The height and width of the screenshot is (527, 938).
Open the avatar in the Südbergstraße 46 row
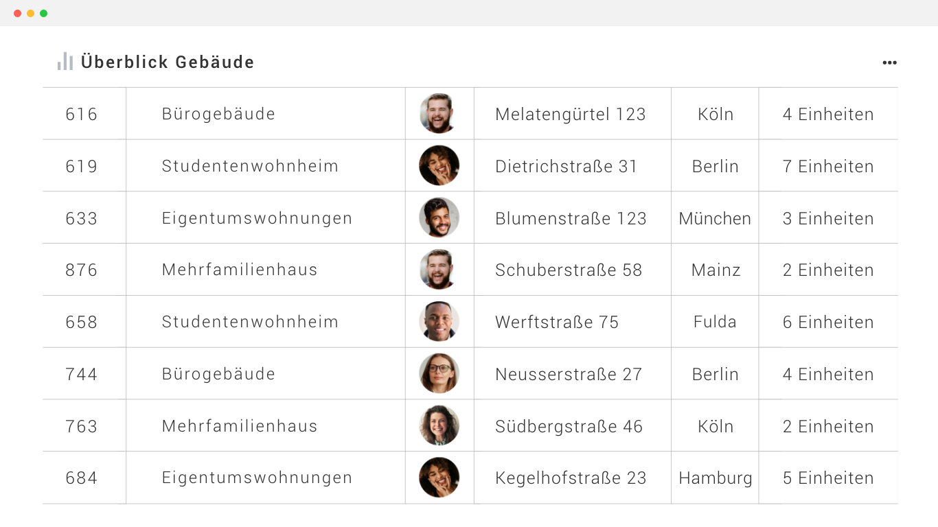439,426
